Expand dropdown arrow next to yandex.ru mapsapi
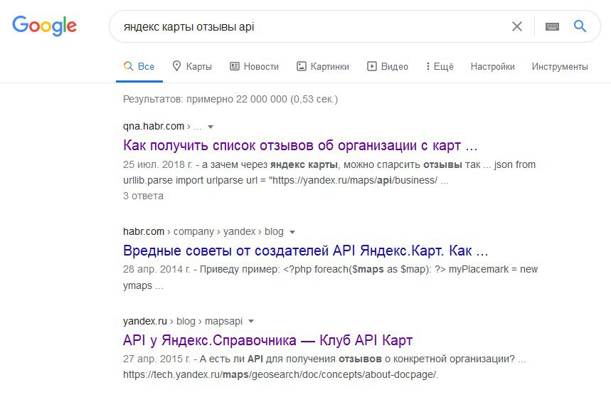Screen dimensions: 611x395 pos(251,321)
